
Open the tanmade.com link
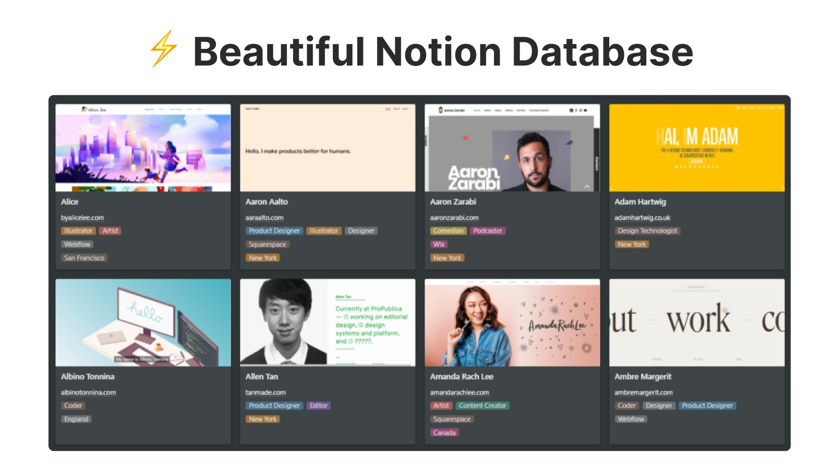[265, 392]
